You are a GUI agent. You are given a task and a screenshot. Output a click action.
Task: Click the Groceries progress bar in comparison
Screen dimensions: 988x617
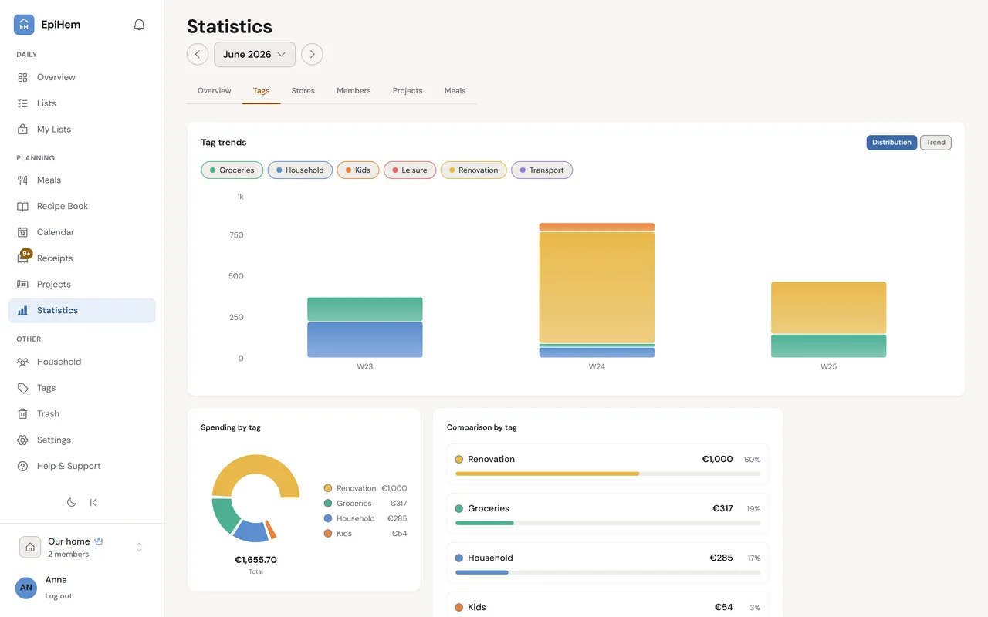point(607,523)
